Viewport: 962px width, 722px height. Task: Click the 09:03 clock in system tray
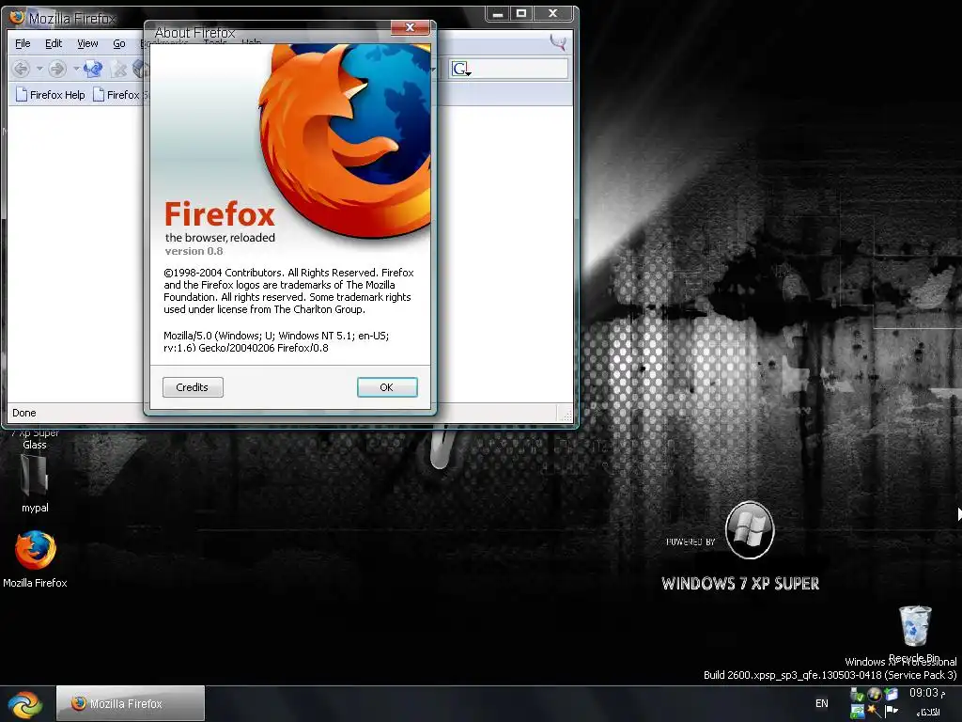pyautogui.click(x=927, y=693)
